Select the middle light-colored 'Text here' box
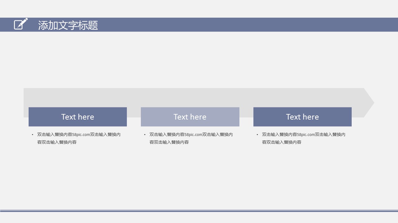 point(190,117)
